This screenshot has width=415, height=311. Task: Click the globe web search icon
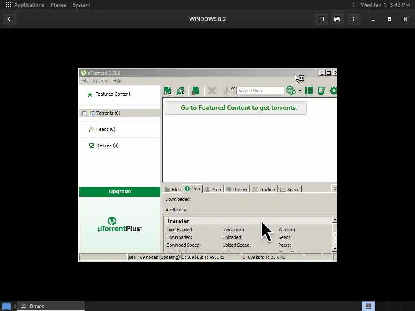(x=291, y=91)
